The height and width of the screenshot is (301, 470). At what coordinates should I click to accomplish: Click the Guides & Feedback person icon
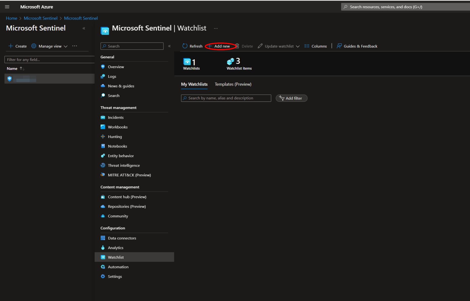click(339, 46)
